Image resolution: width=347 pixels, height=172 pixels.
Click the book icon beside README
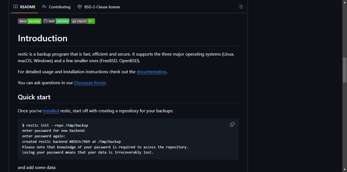pos(16,7)
